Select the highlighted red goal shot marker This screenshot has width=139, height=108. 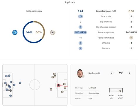58,86
